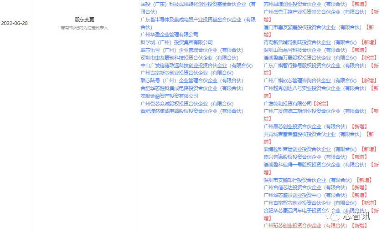Click the note 带有*标记的为法定代表人
The width and height of the screenshot is (382, 232).
pos(84,28)
